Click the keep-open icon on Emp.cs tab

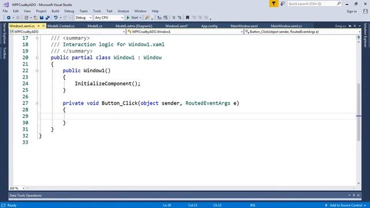[x=350, y=26]
